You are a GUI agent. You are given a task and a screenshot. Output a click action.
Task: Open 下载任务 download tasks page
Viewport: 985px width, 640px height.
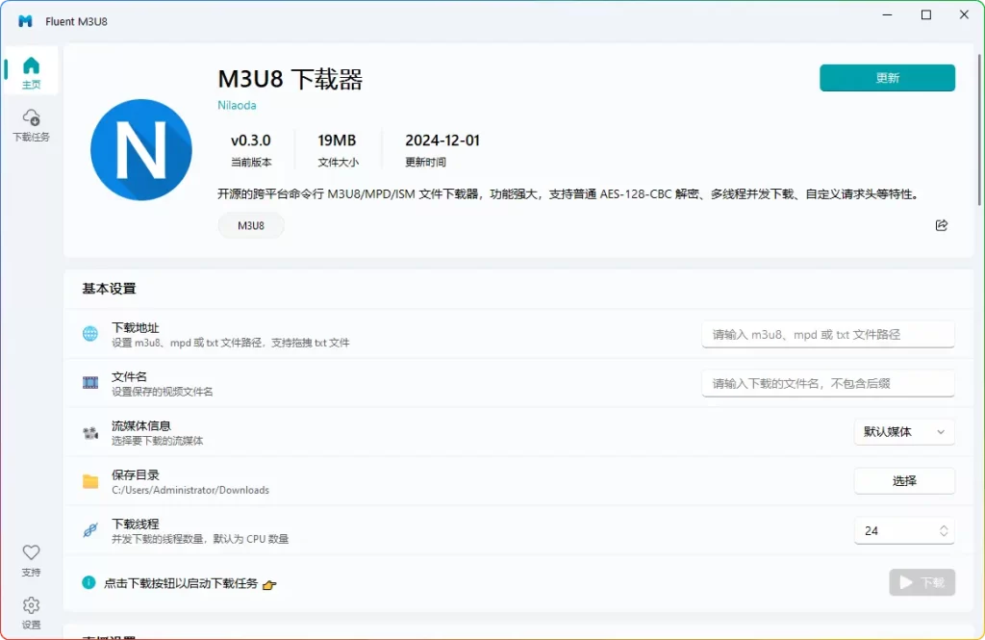(31, 124)
